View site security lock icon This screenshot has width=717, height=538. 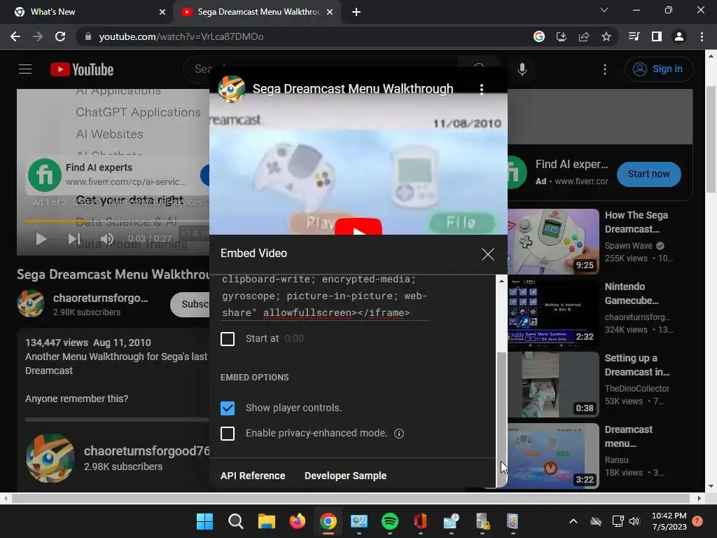pos(88,36)
